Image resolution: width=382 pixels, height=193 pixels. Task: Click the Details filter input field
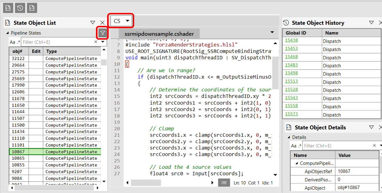[x=337, y=146]
